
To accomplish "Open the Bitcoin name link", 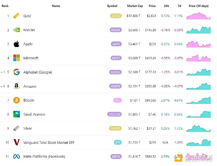I will coord(29,100).
